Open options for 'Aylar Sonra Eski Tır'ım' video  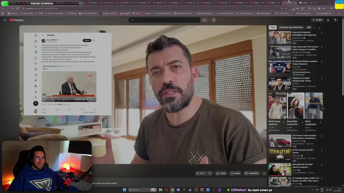[x=321, y=47]
